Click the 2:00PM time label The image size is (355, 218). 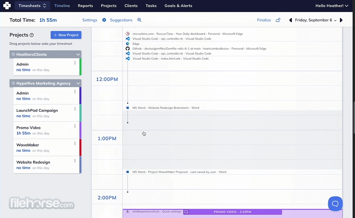pos(107,198)
